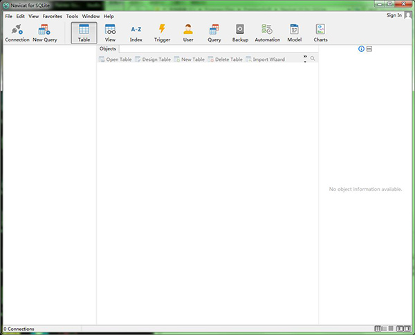Open the File menu

(x=9, y=16)
